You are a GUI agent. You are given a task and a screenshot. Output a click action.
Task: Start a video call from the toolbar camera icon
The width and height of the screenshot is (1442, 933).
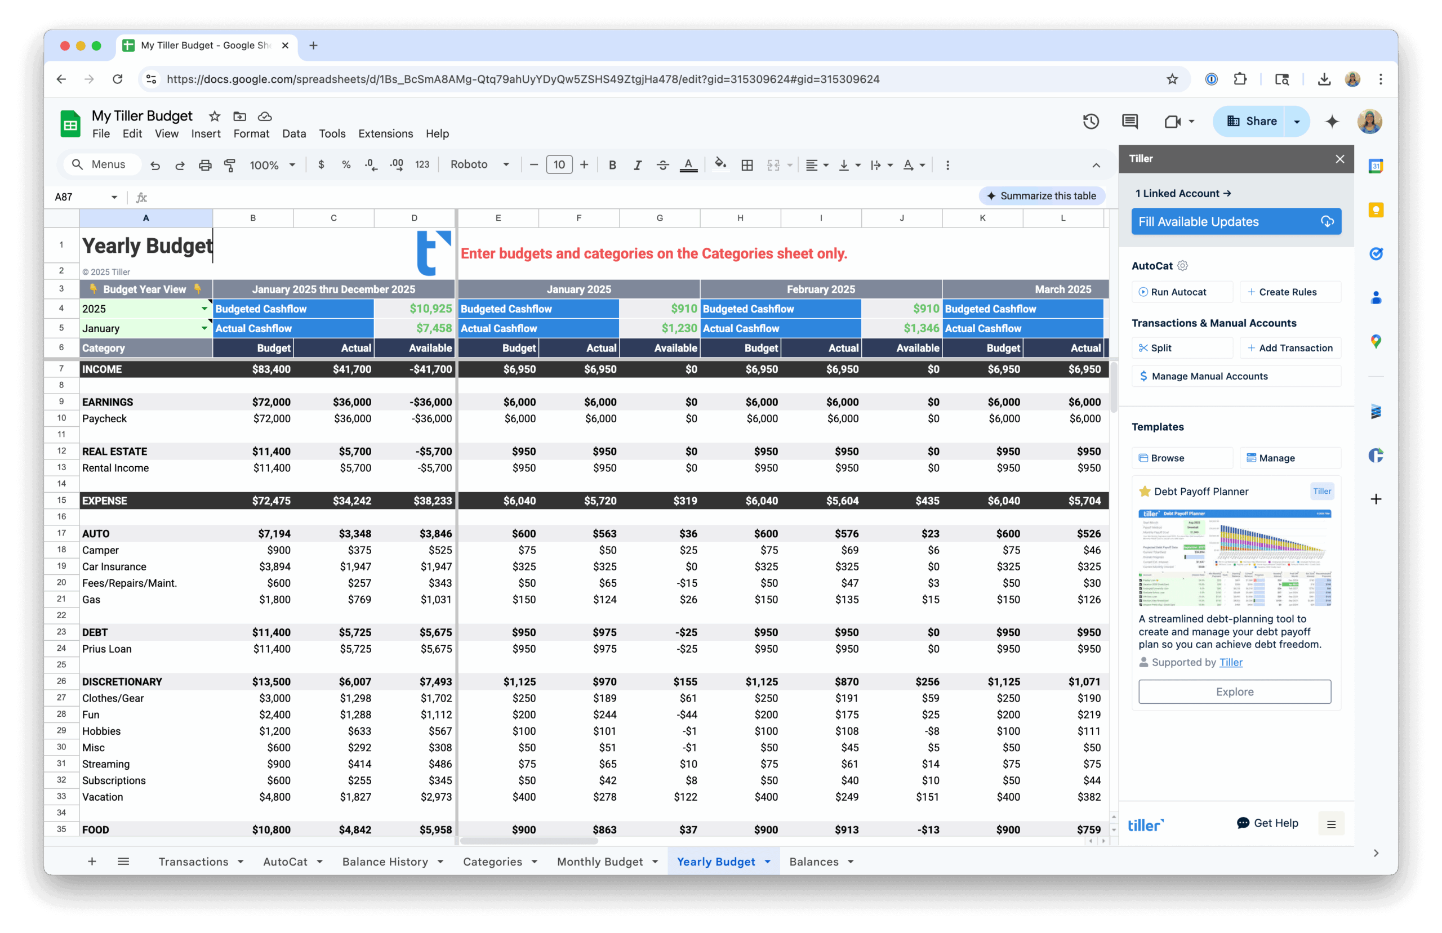pyautogui.click(x=1174, y=121)
